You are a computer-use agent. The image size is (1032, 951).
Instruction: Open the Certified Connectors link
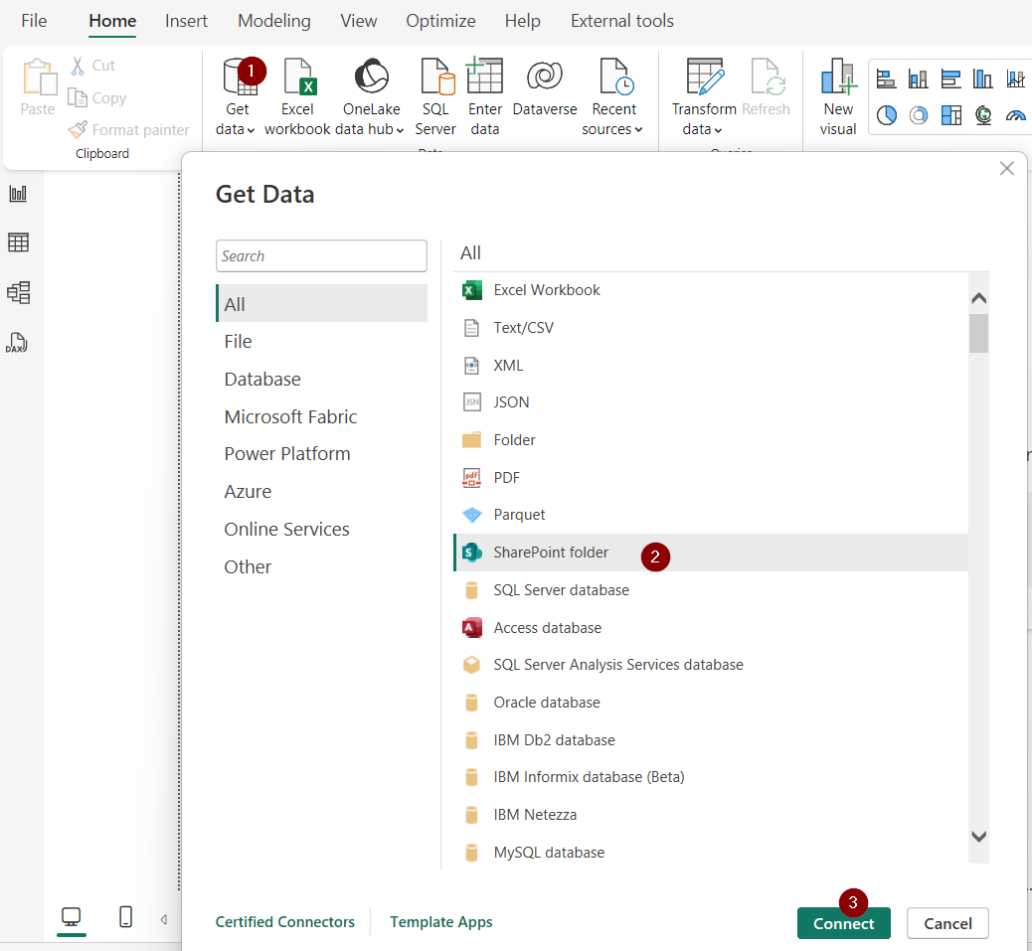click(x=285, y=922)
